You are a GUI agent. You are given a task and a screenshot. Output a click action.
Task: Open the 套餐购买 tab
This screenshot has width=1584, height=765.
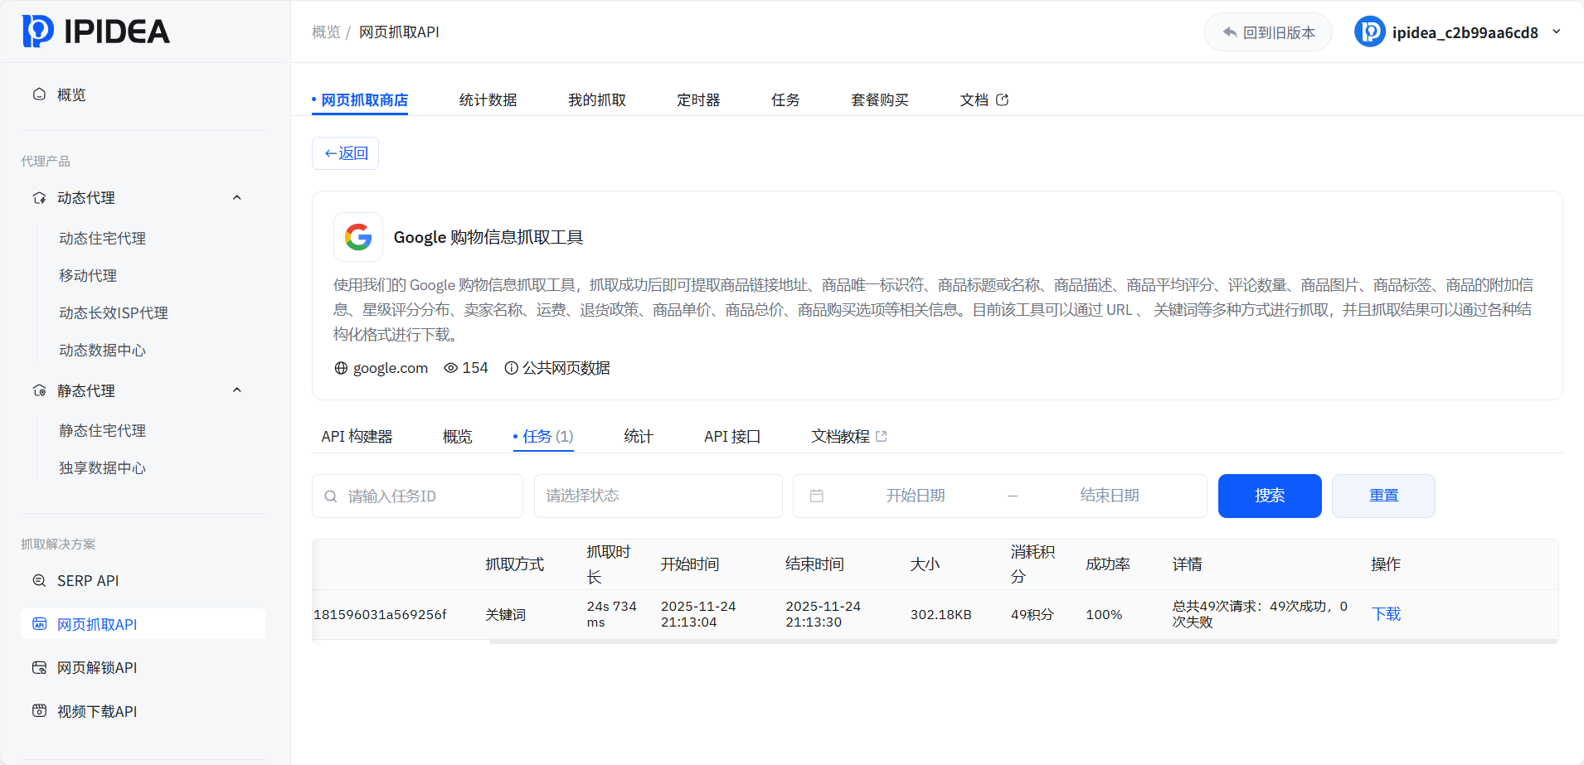click(x=880, y=100)
